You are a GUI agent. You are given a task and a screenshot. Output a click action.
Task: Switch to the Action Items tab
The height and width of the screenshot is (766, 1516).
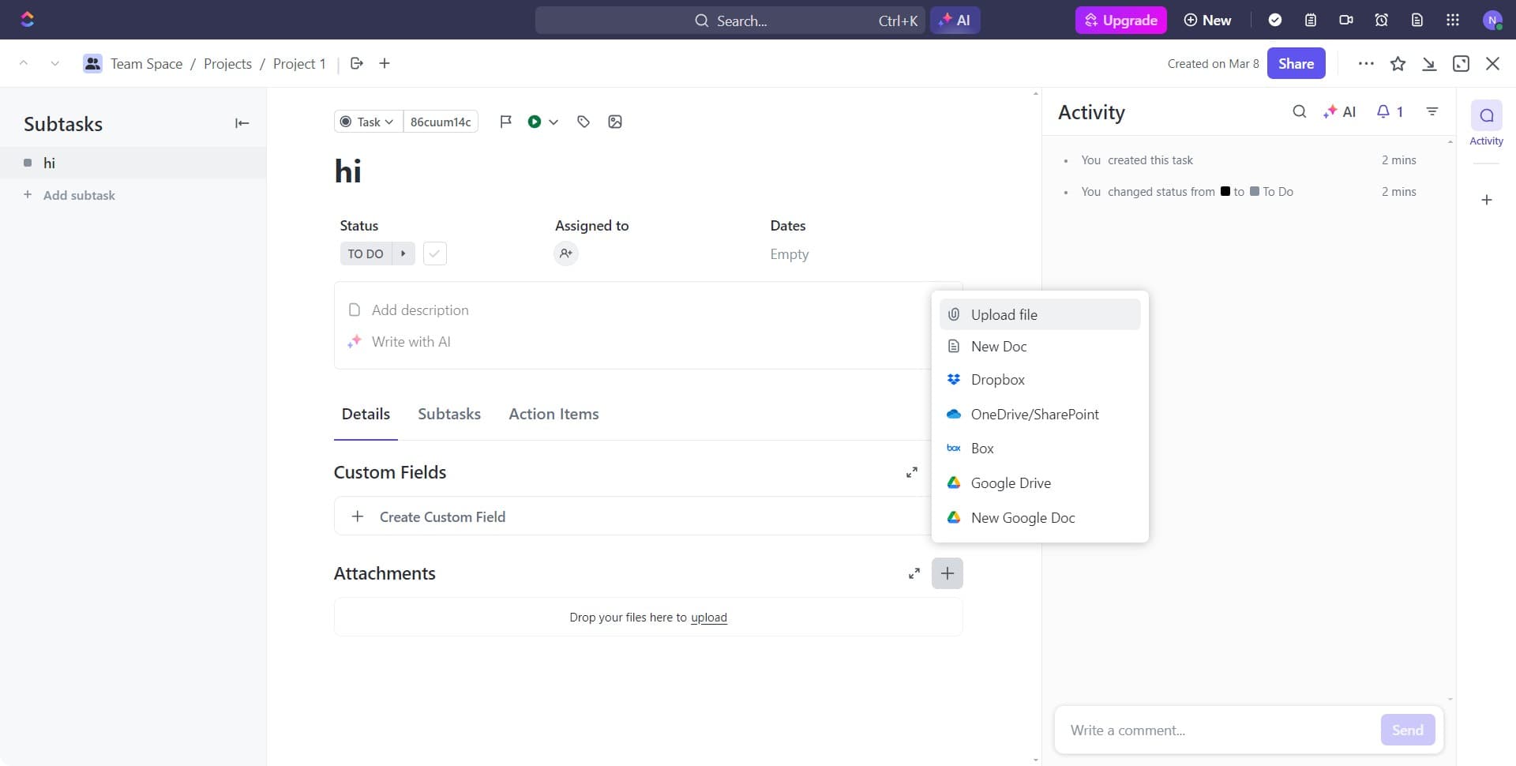click(x=553, y=415)
